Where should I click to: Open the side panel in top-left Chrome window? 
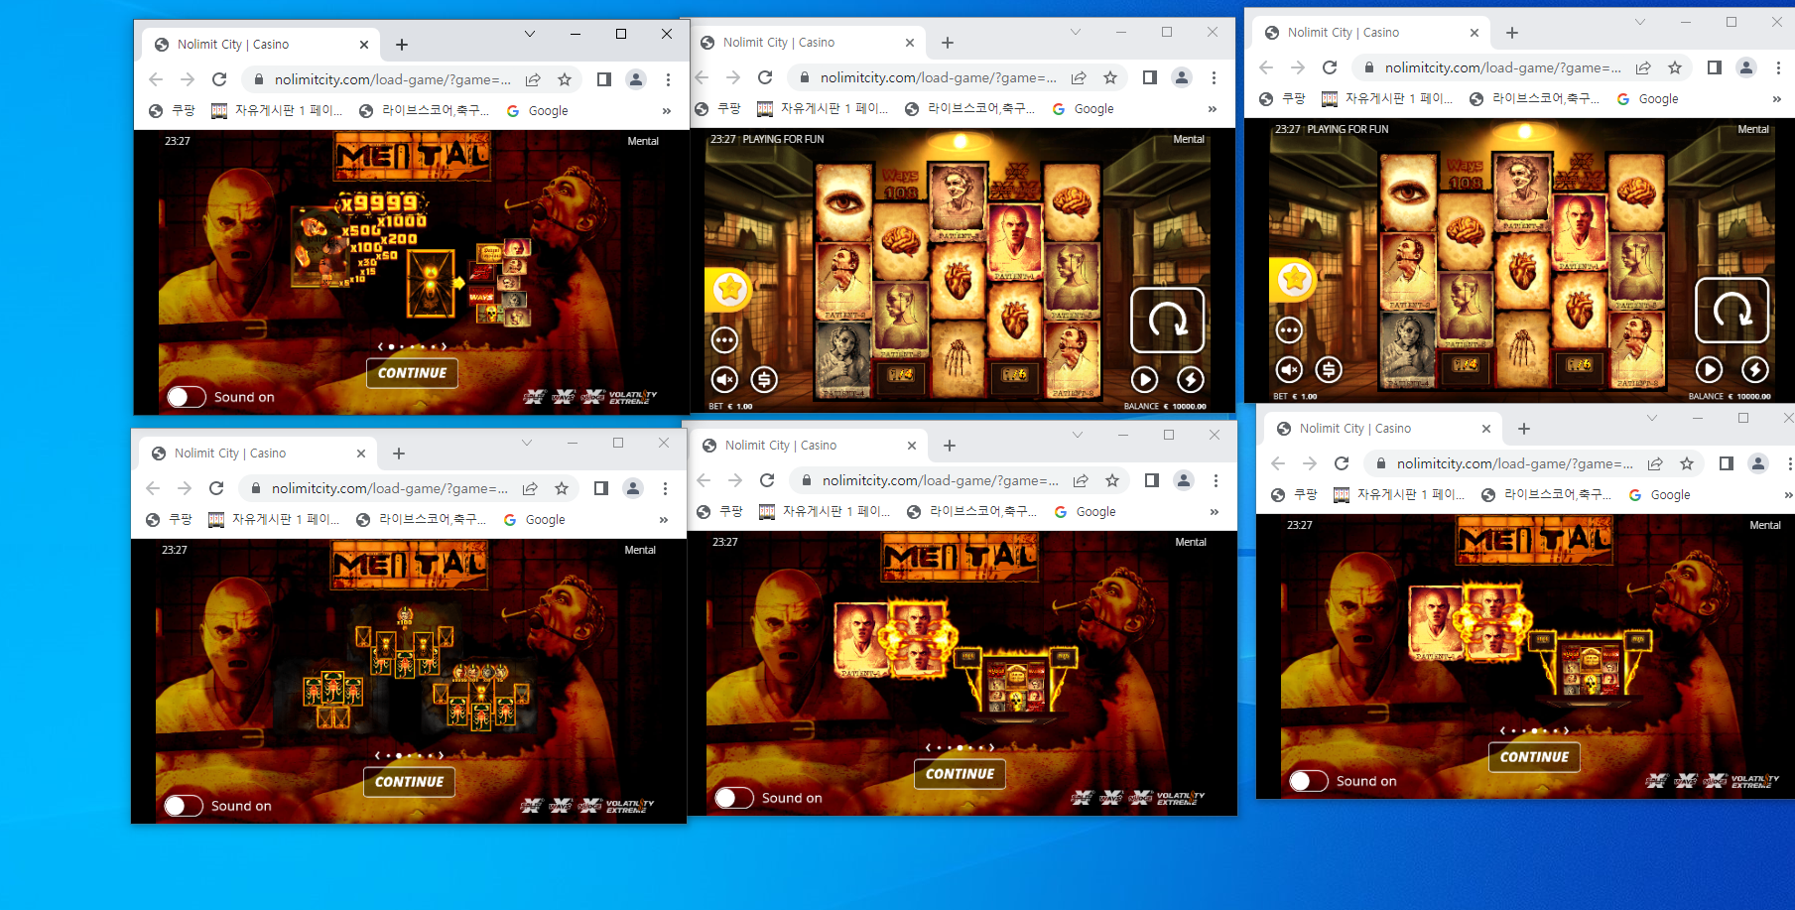604,79
